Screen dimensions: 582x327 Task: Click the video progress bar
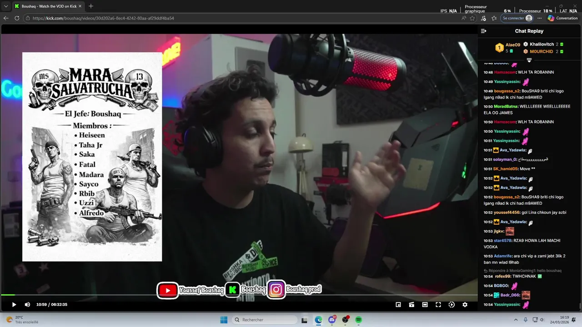pos(239,295)
